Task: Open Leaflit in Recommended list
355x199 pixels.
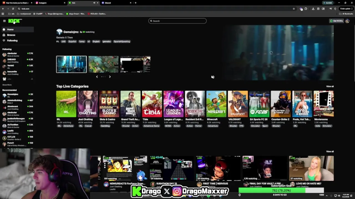Action: 17,132
